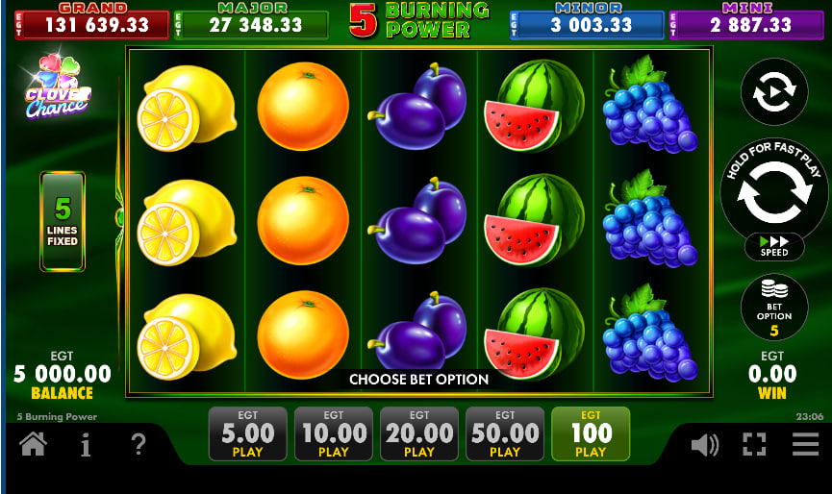Toggle the Speed fast-forward button
The width and height of the screenshot is (832, 494).
point(774,247)
